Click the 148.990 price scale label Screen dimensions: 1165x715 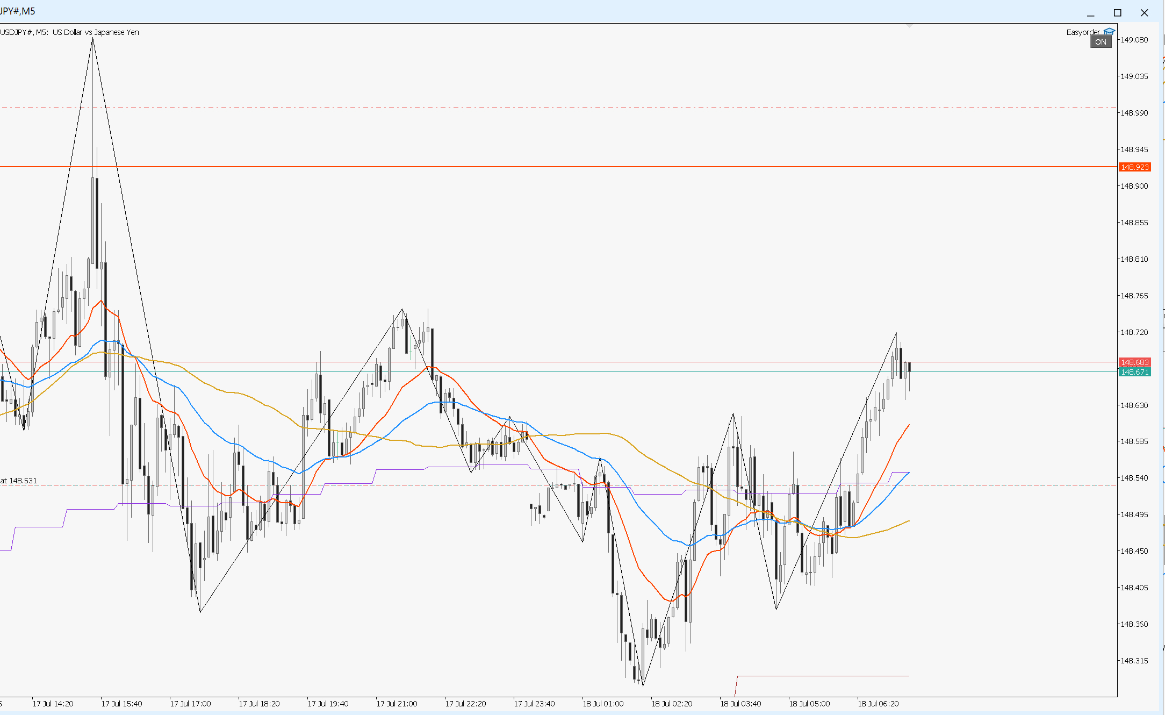1134,113
